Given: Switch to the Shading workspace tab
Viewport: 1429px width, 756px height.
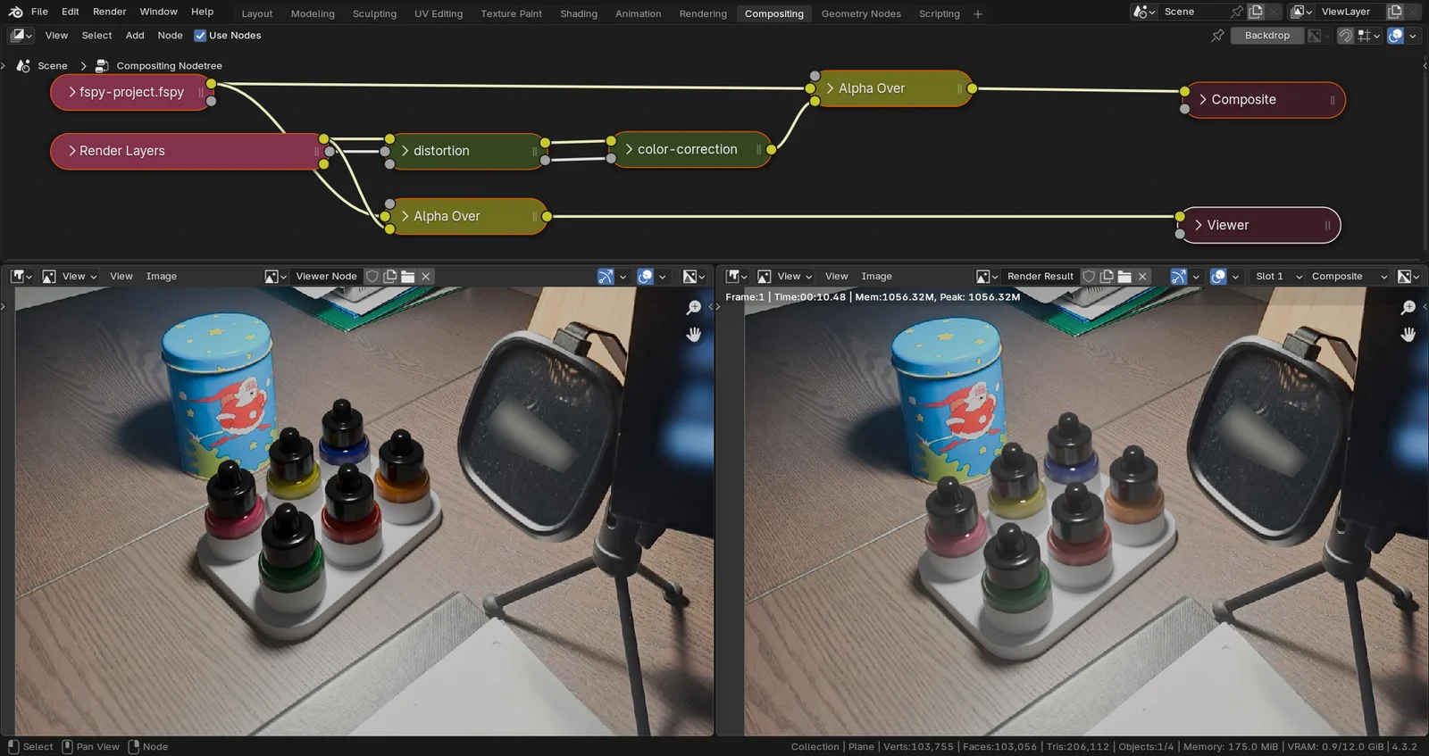Looking at the screenshot, I should 579,13.
